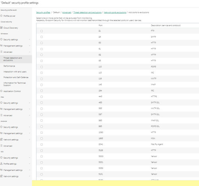Click the Windows Advanced list icon
199x186 pixels.
(x=1, y=52)
